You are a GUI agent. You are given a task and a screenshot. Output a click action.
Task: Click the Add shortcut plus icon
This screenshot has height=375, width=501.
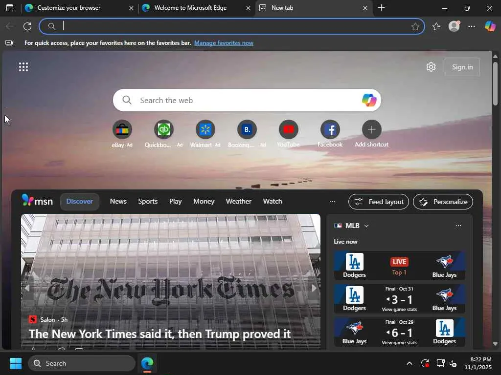click(372, 129)
